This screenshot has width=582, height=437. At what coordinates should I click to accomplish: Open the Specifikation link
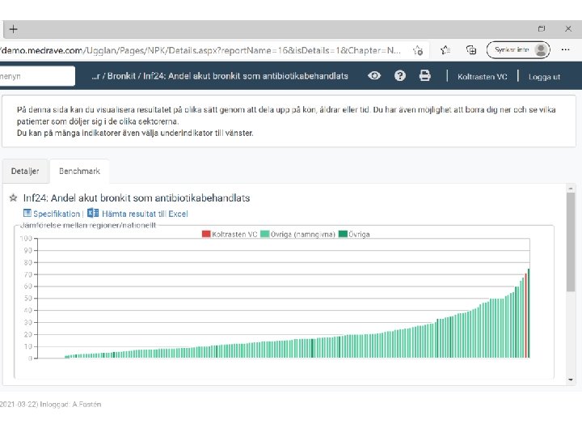point(57,214)
